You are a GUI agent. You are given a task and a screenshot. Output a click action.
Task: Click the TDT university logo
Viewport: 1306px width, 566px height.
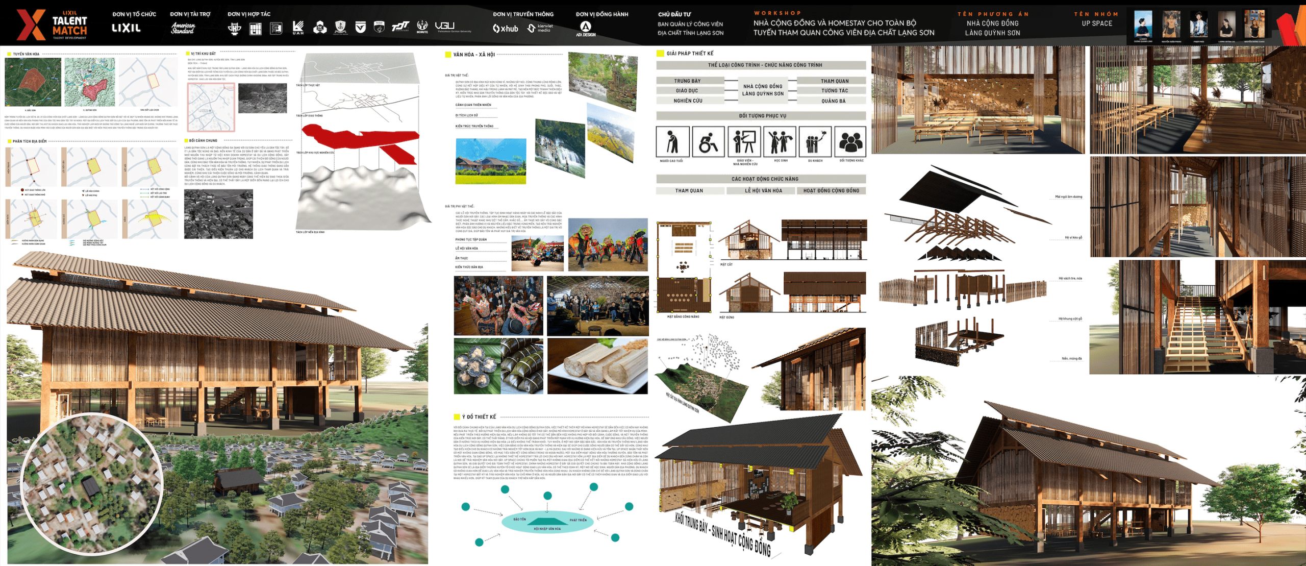(x=400, y=27)
